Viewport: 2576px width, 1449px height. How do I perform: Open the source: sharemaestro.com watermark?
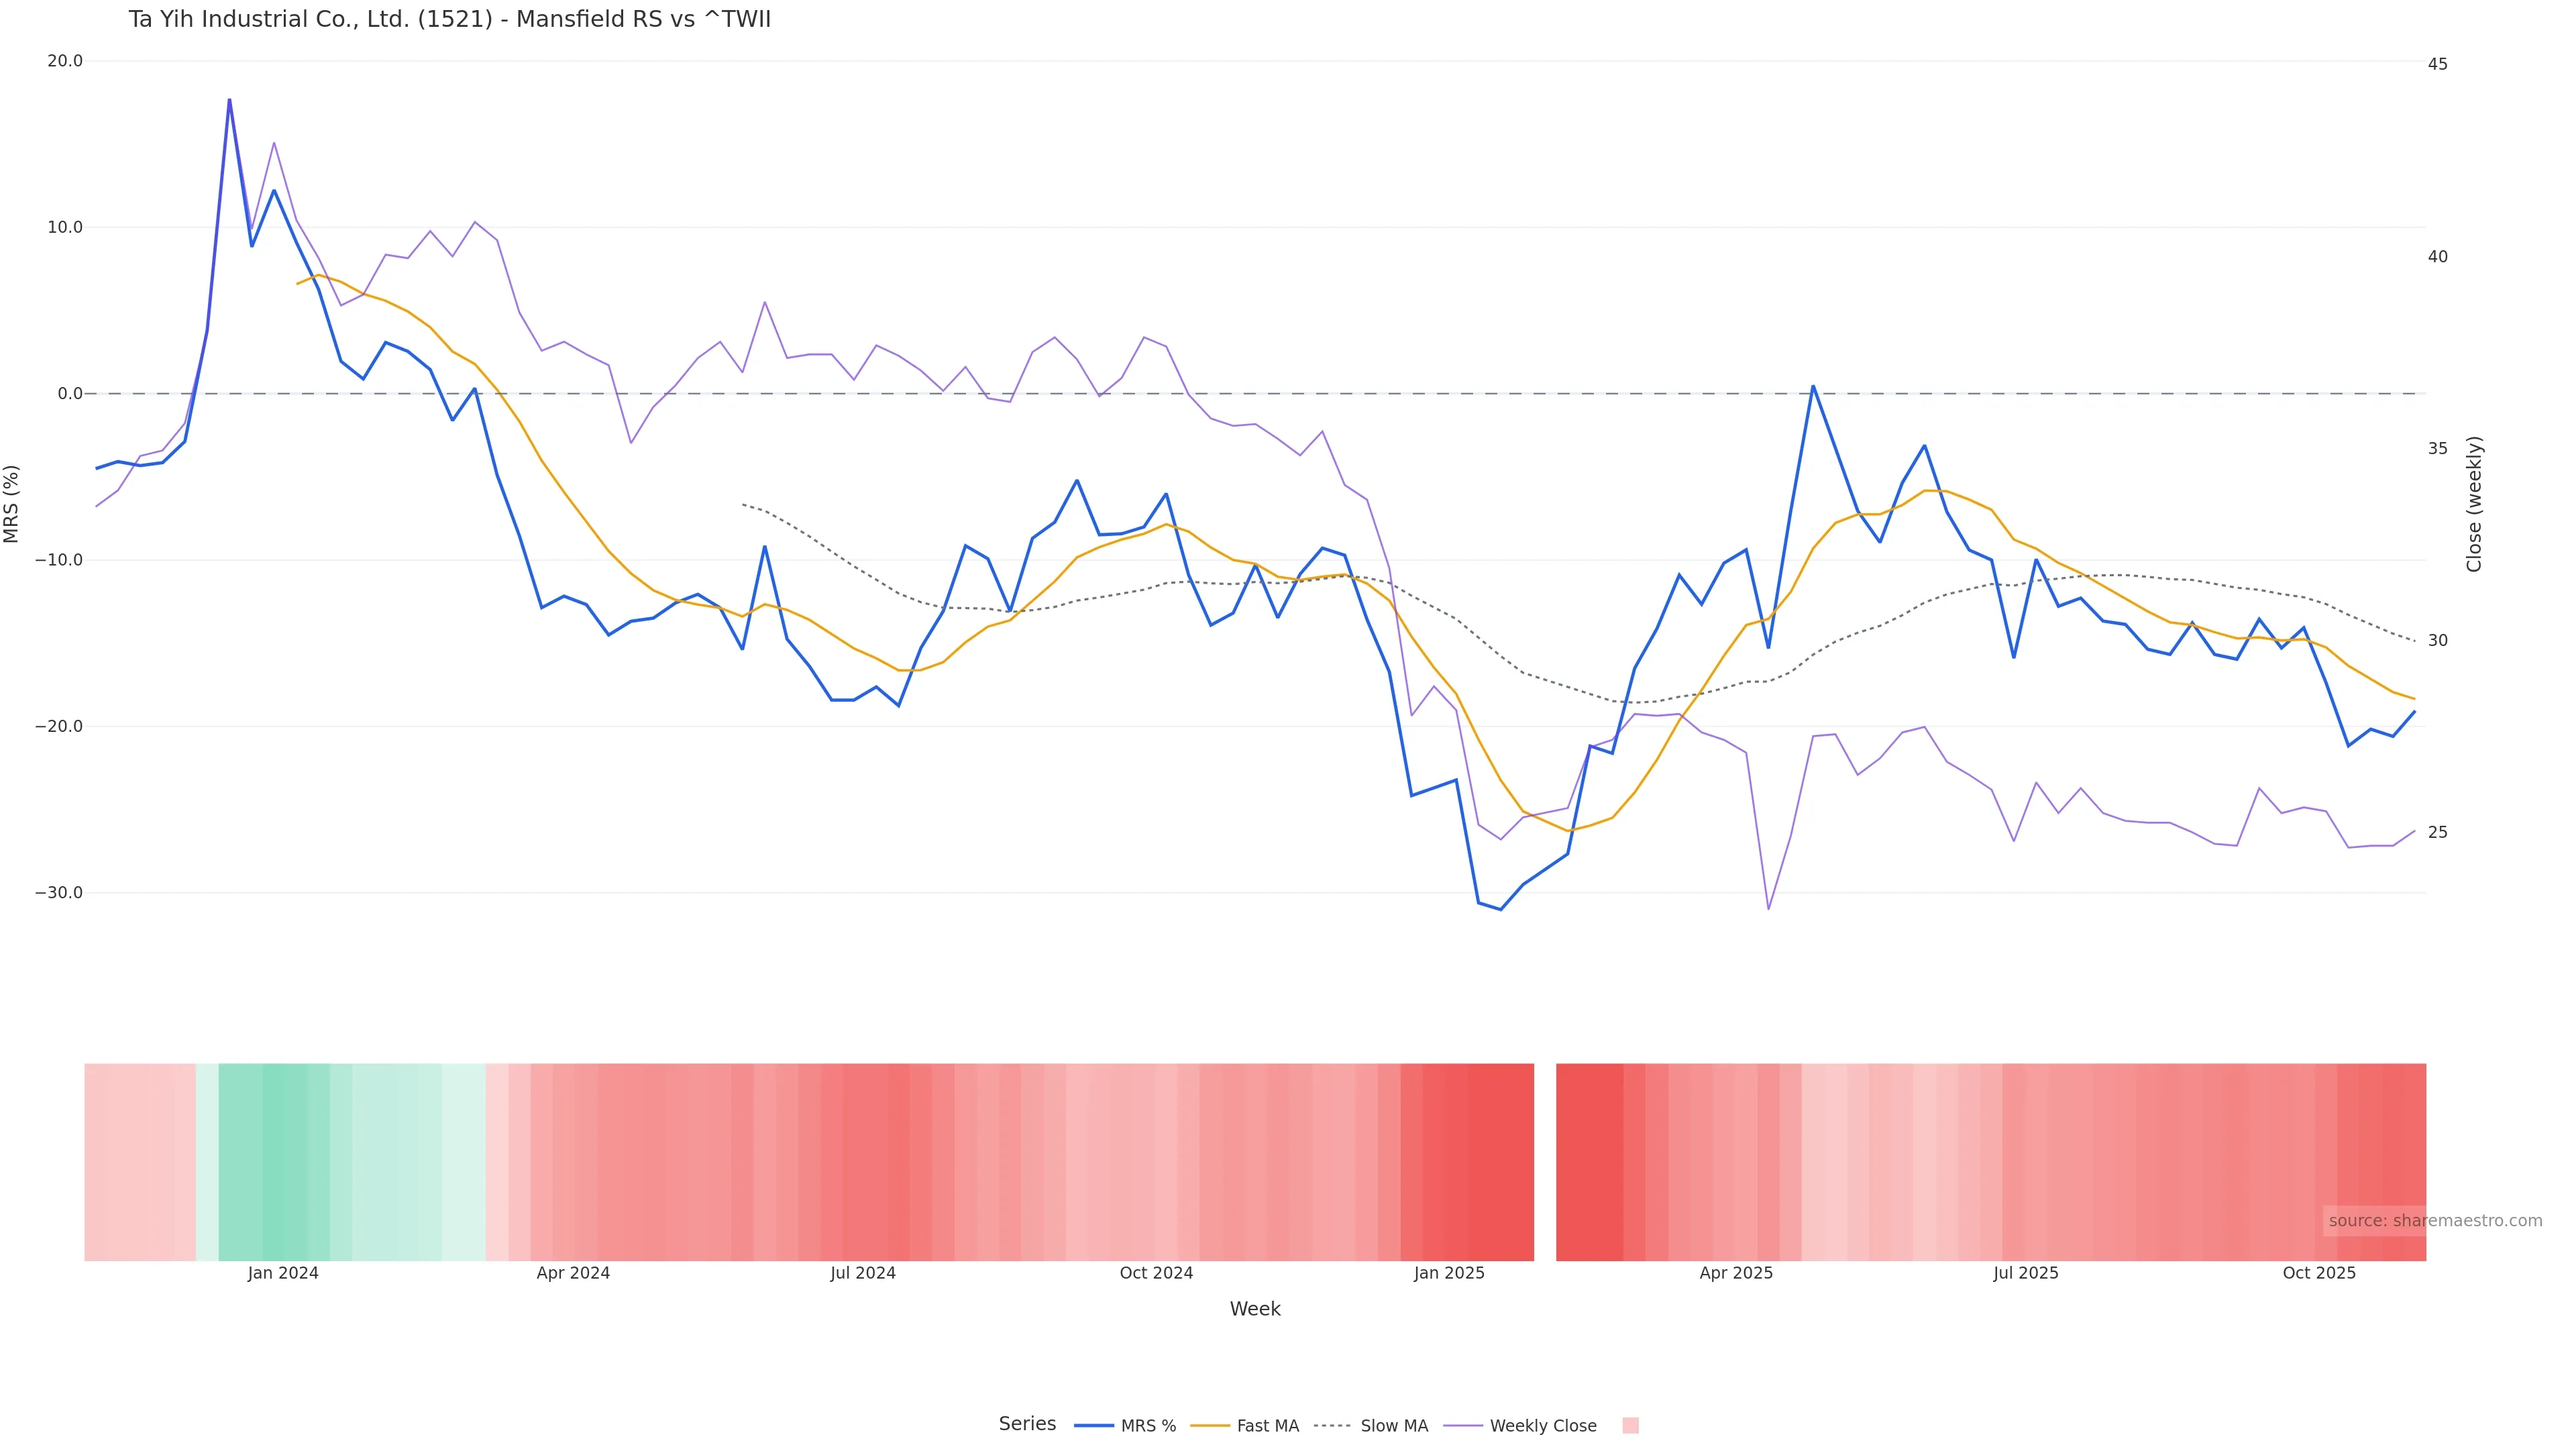[2434, 1221]
